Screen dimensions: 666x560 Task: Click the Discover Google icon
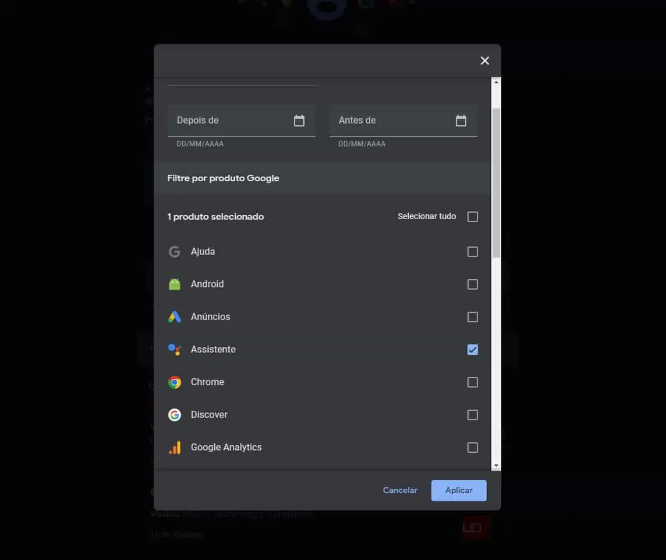175,414
